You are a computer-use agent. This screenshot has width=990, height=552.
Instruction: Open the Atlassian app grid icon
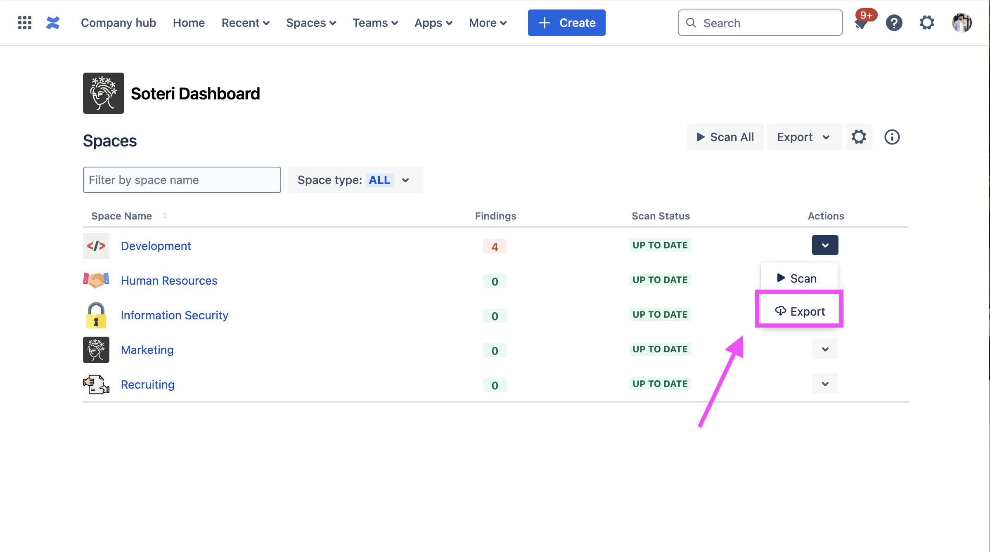coord(24,23)
